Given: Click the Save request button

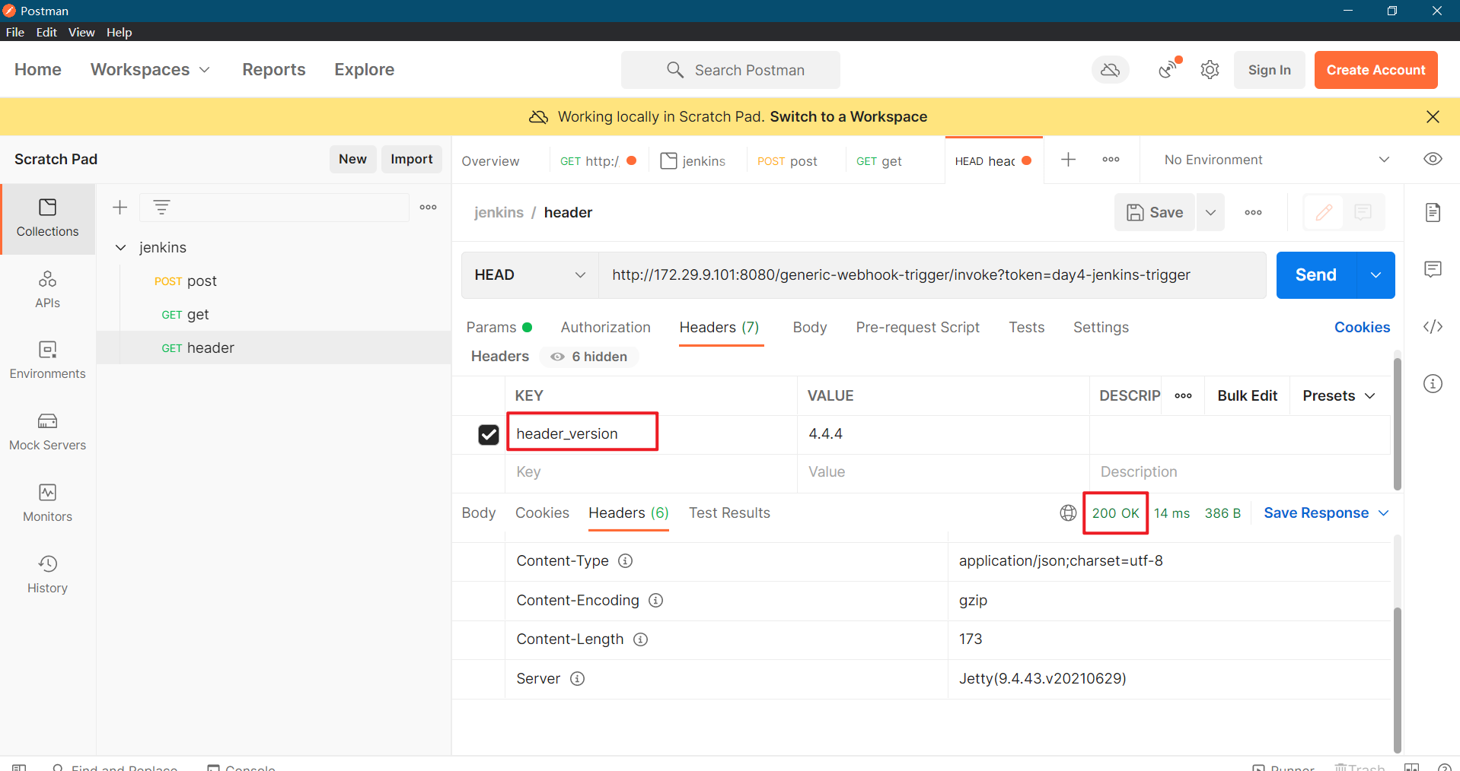Looking at the screenshot, I should pyautogui.click(x=1155, y=212).
